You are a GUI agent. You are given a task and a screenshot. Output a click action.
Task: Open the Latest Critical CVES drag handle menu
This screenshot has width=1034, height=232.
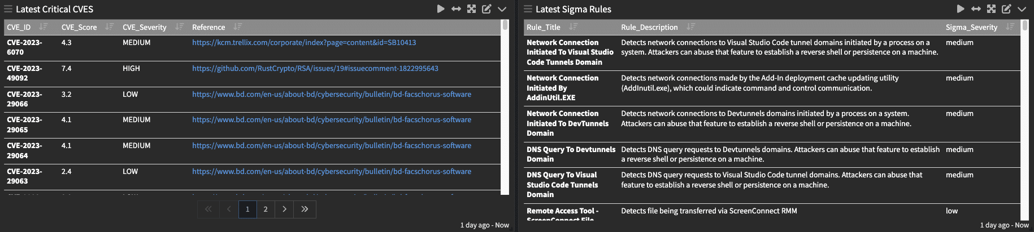[8, 9]
